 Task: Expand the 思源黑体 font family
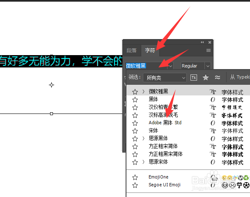click(x=143, y=138)
